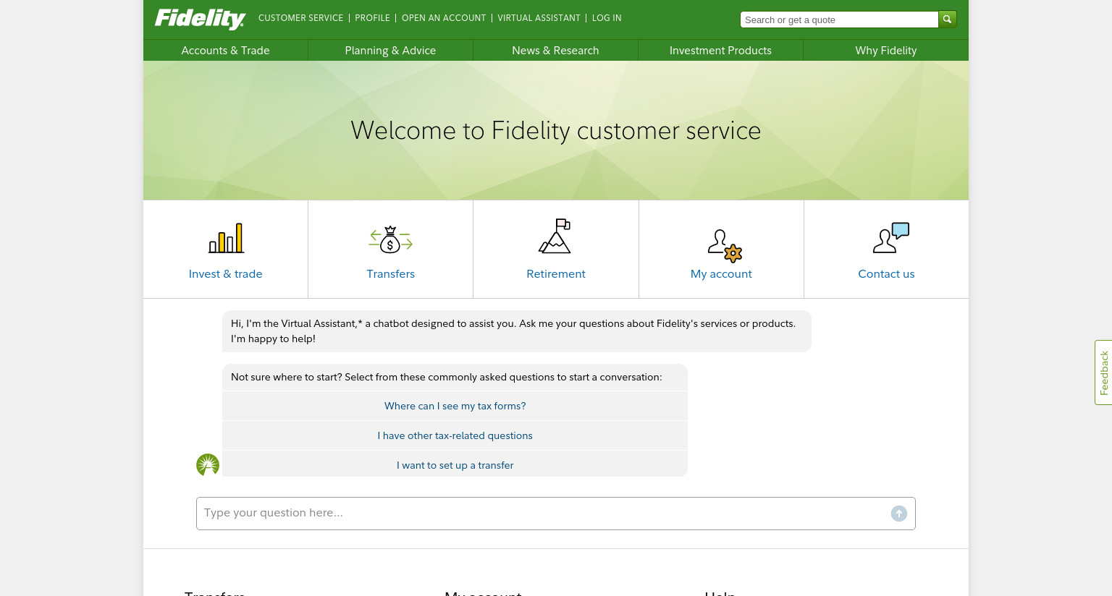
Task: Click Open an Account link
Action: [x=444, y=18]
